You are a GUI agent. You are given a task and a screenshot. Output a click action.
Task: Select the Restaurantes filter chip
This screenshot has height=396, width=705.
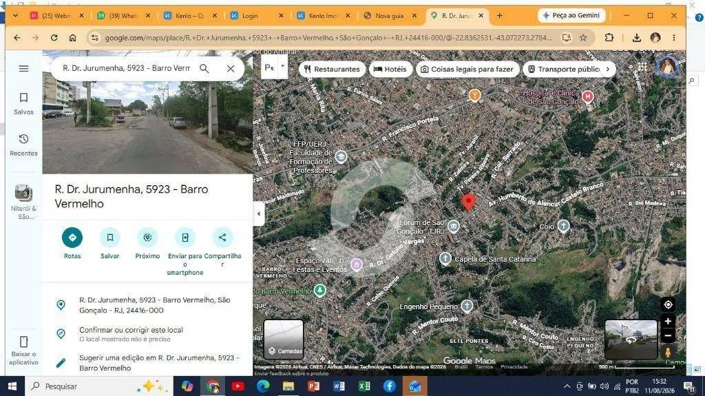pyautogui.click(x=332, y=69)
